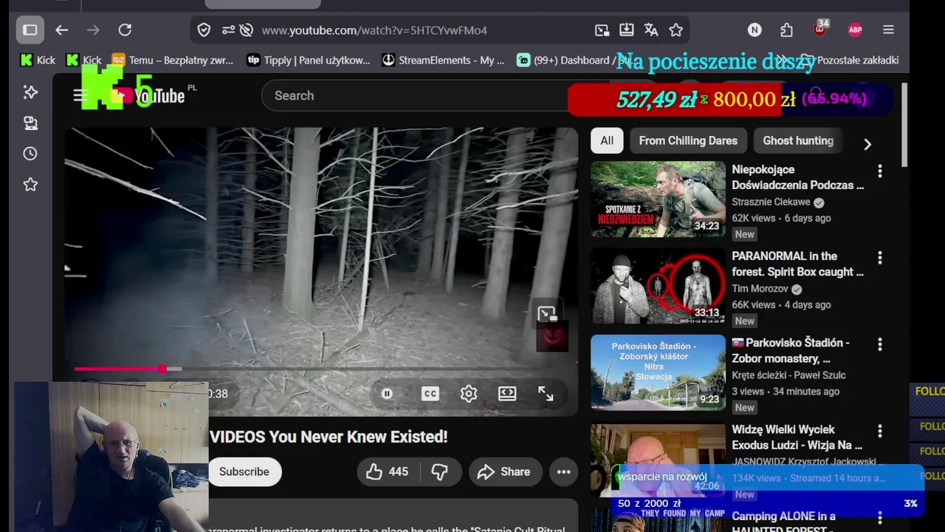Screen dimensions: 945x532
Task: Open options menu for PARANORMAL in the forest
Action: pyautogui.click(x=879, y=258)
